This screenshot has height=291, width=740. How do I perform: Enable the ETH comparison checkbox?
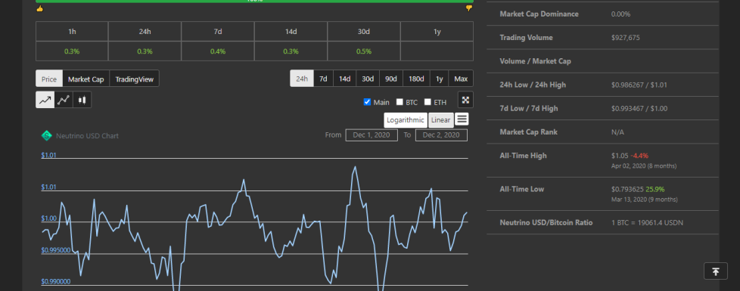click(428, 102)
